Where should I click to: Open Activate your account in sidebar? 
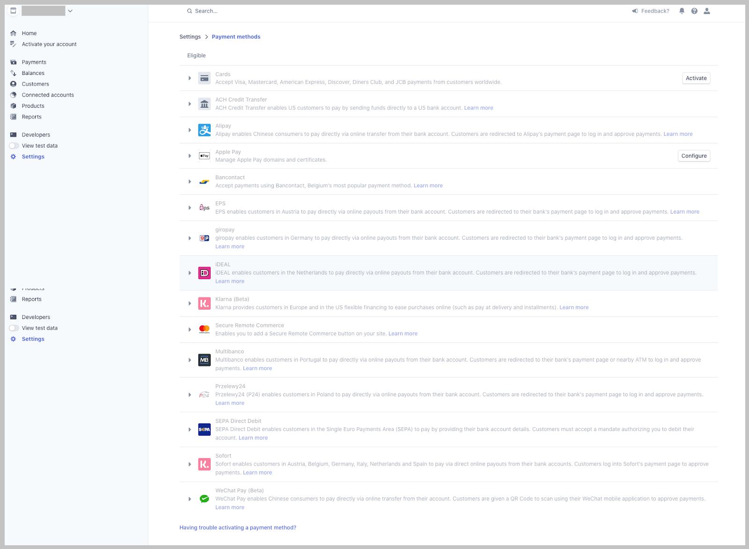point(49,44)
